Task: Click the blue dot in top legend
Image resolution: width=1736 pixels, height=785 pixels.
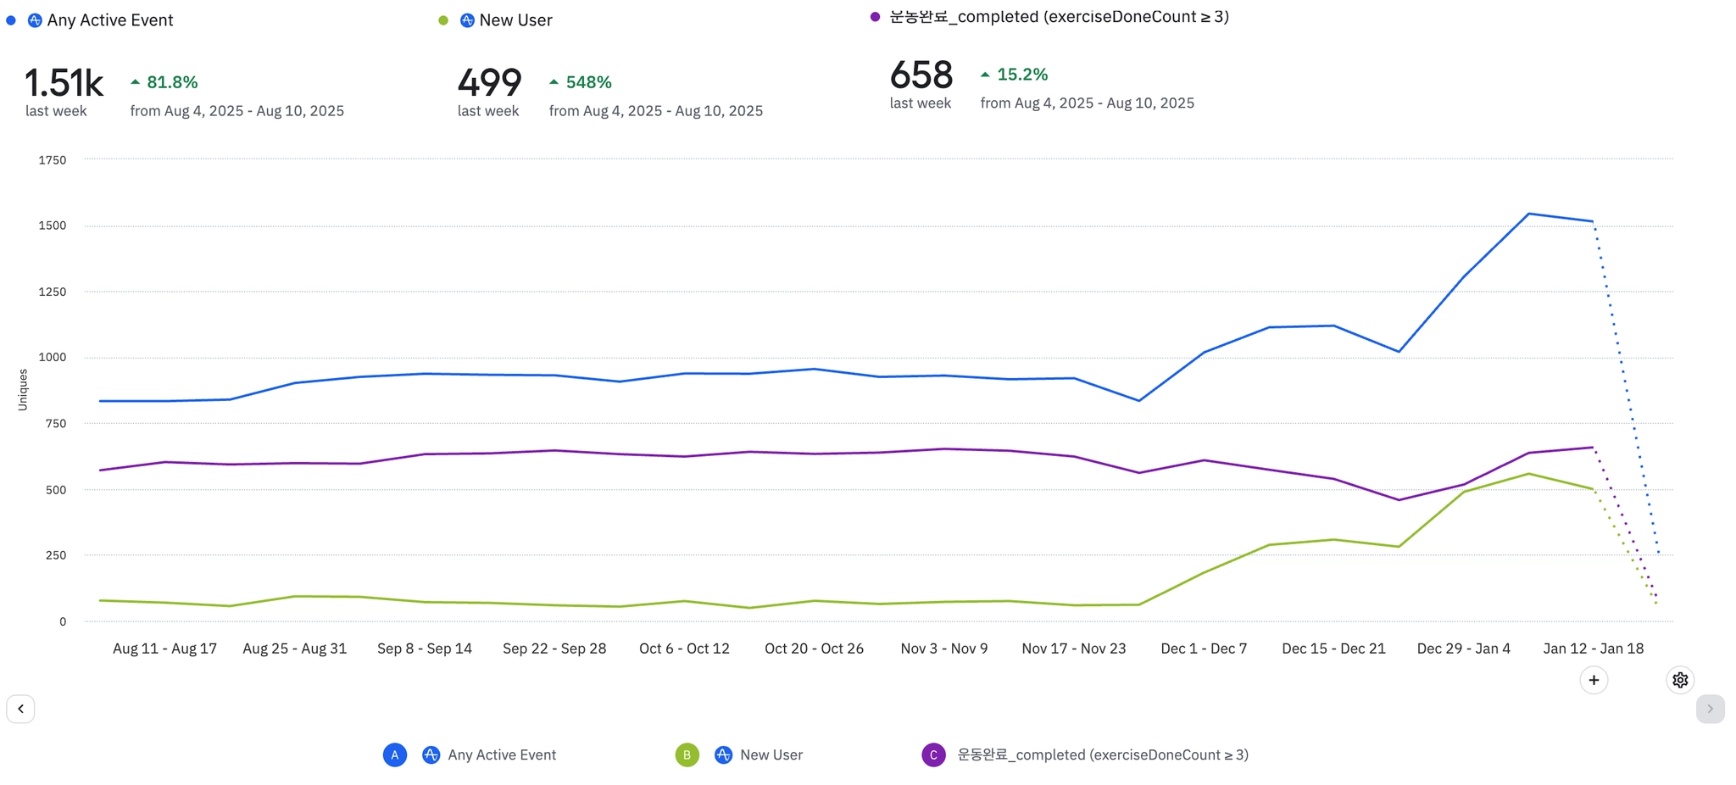Action: click(11, 20)
